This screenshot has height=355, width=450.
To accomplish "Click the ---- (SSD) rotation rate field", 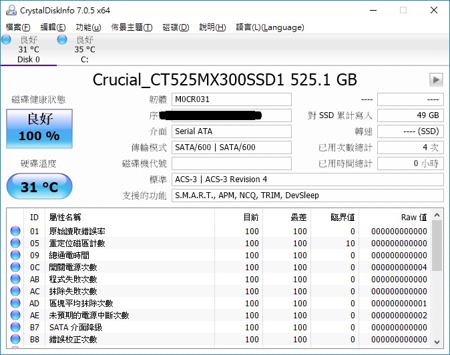I will 411,131.
